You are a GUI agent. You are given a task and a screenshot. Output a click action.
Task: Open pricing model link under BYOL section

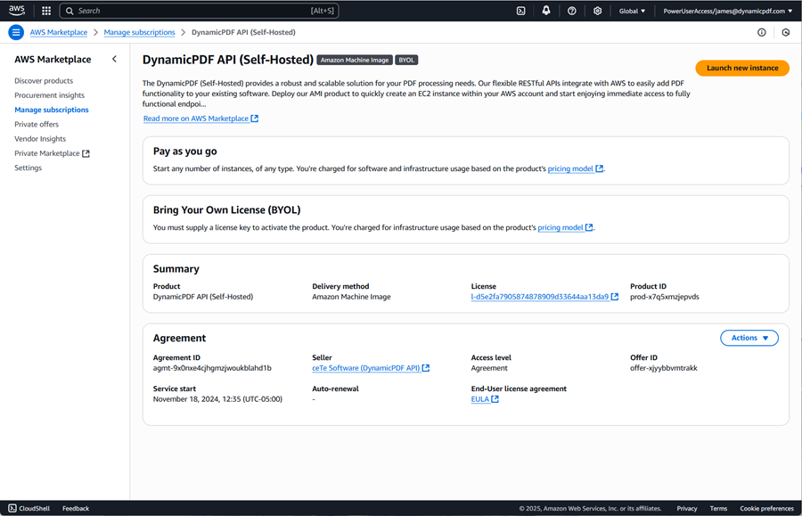coord(561,227)
